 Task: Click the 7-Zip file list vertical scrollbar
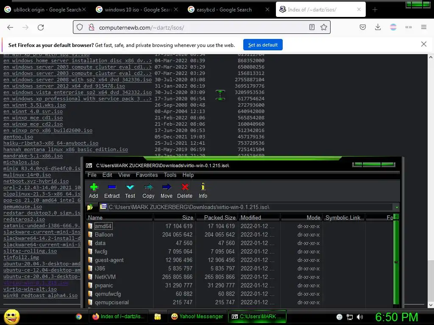click(x=396, y=262)
